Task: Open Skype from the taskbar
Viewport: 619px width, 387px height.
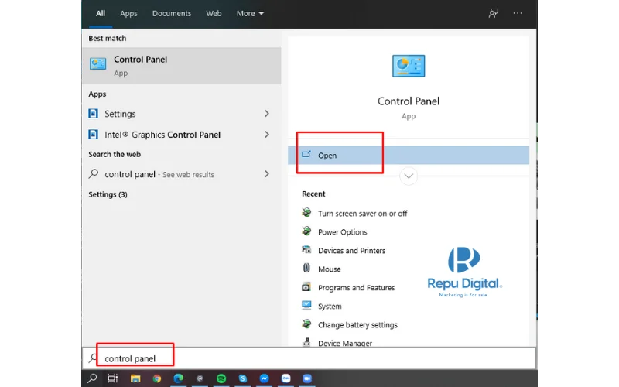Action: click(243, 378)
